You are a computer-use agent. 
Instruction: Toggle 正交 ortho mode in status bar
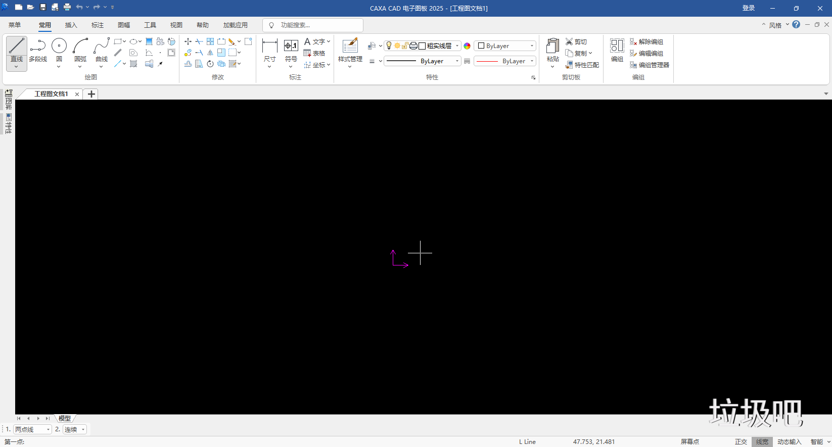pyautogui.click(x=741, y=441)
